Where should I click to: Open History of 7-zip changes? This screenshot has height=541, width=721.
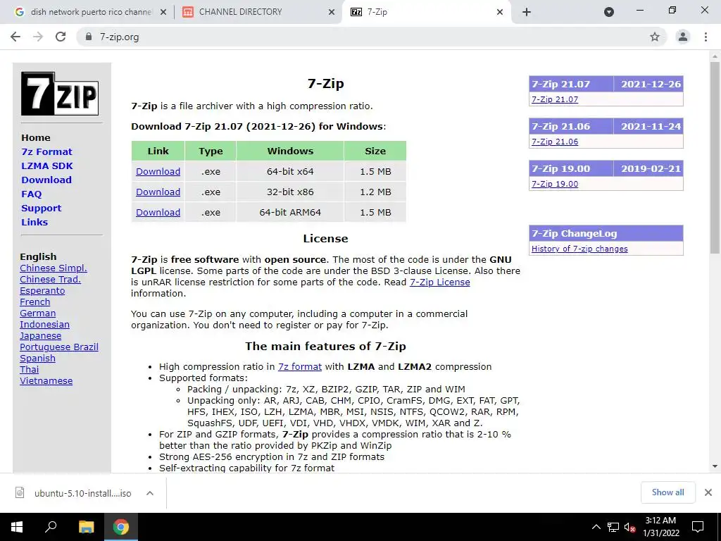[579, 249]
